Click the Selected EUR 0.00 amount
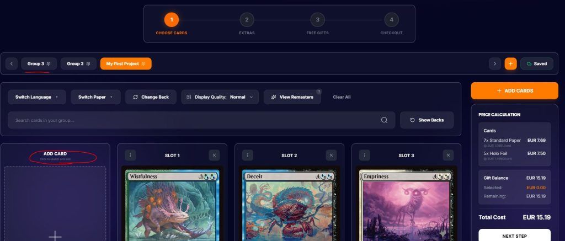This screenshot has height=241, width=565. [536, 188]
